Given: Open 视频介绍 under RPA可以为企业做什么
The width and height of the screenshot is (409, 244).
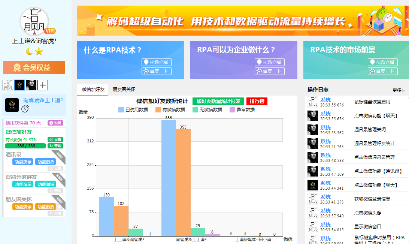Looking at the screenshot, I should pyautogui.click(x=269, y=62).
